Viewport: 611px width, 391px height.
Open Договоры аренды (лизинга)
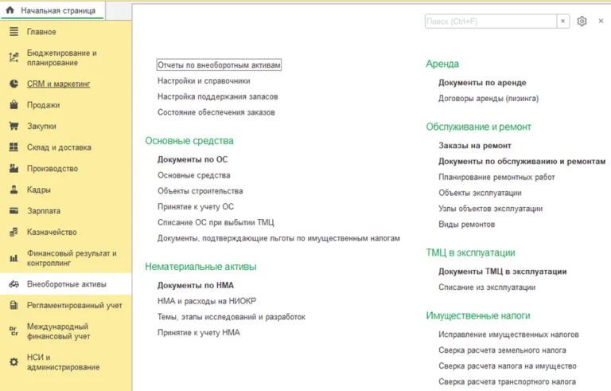(x=488, y=99)
